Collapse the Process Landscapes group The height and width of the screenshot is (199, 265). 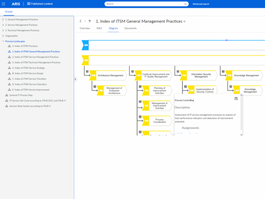pyautogui.click(x=3, y=41)
